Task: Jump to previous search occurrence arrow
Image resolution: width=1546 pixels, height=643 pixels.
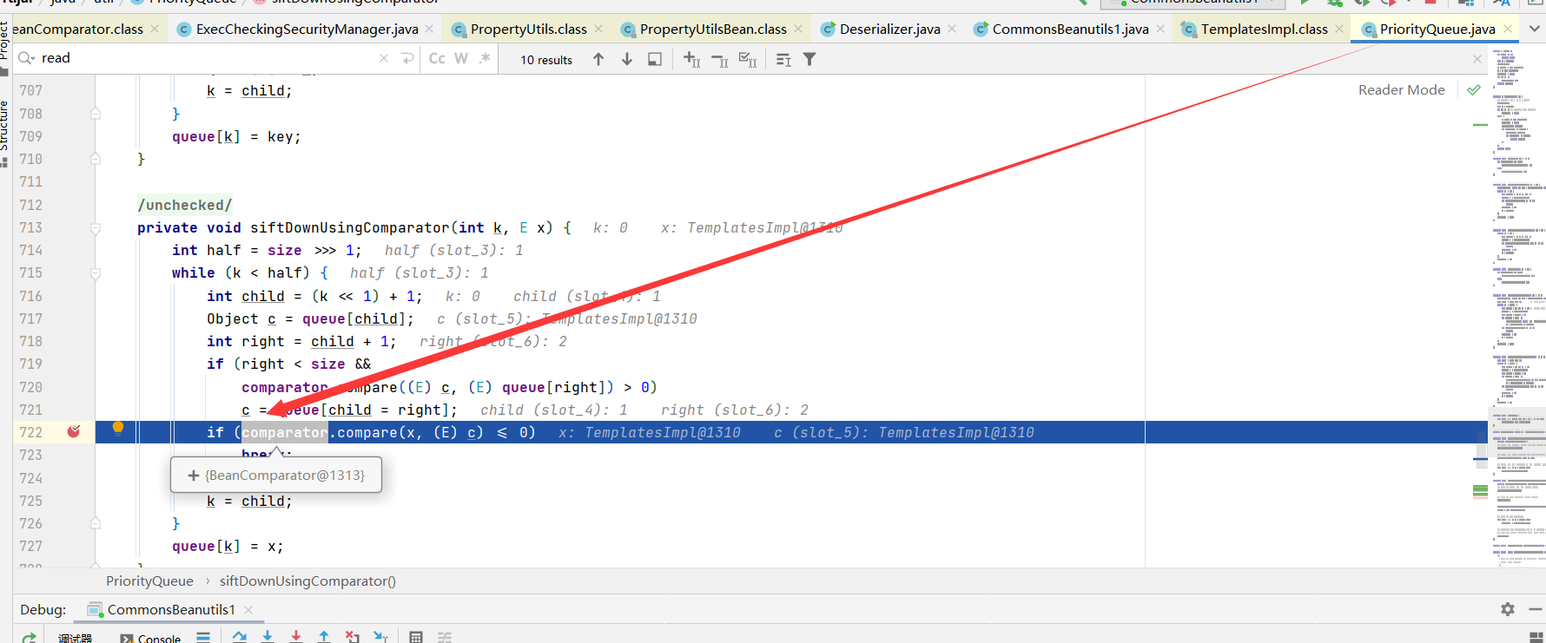Action: [x=598, y=59]
